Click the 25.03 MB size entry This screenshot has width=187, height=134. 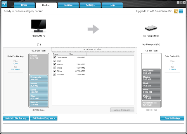click(x=81, y=65)
